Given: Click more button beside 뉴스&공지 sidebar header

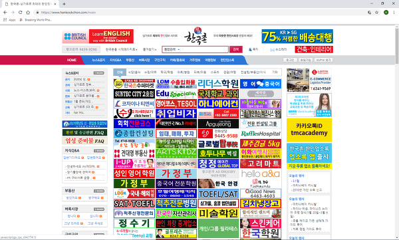Looking at the screenshot, I should click(98, 73).
